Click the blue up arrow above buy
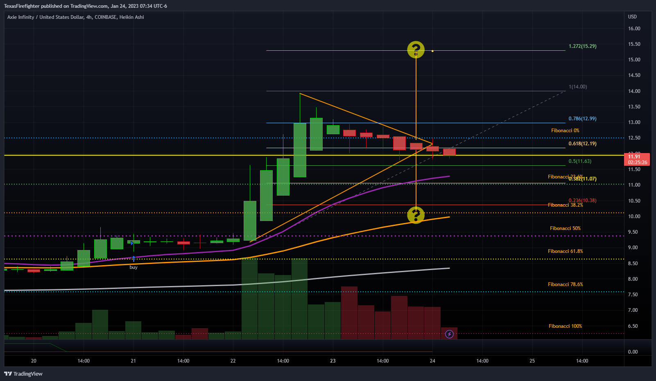656x381 pixels. tap(133, 259)
